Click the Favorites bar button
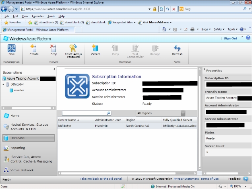The width and height of the screenshot is (252, 189). pyautogui.click(x=13, y=23)
